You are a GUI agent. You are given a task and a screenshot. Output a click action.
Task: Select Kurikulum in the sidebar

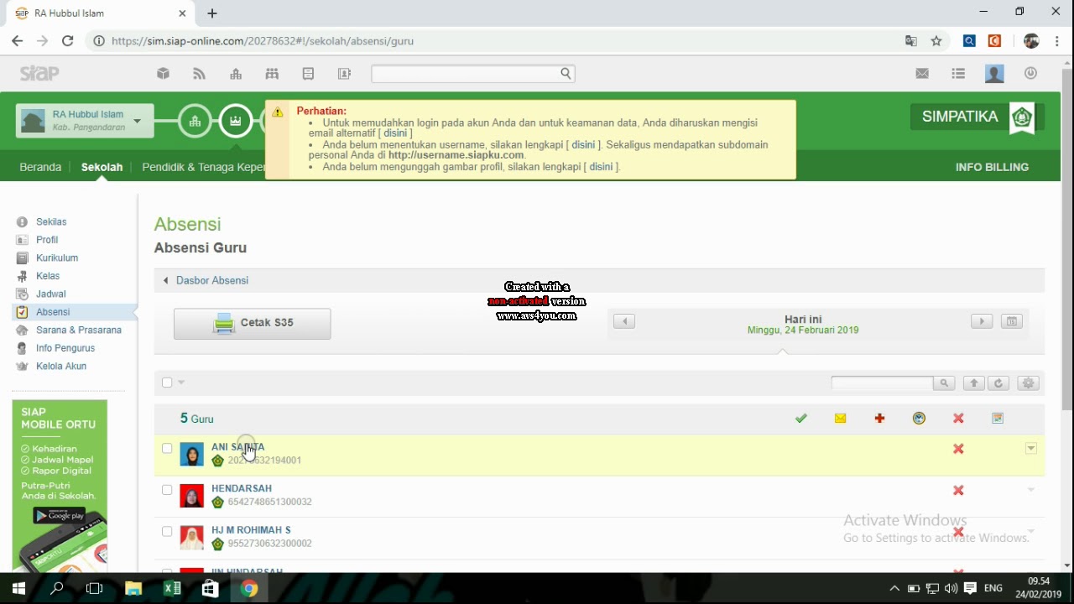tap(57, 258)
